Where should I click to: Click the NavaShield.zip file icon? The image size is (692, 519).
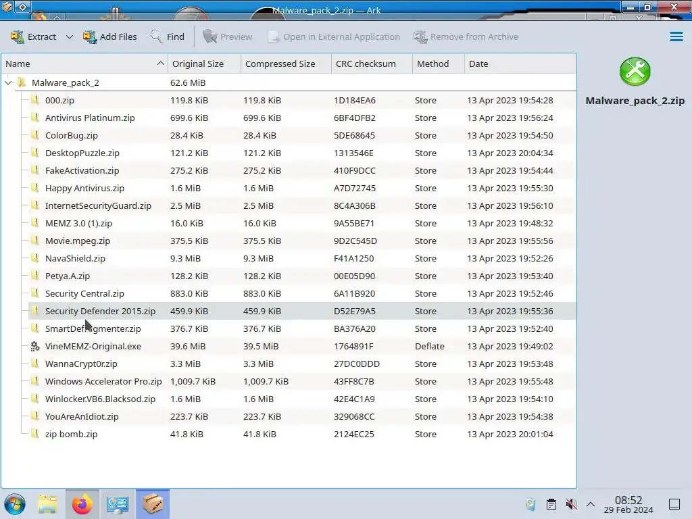[35, 258]
